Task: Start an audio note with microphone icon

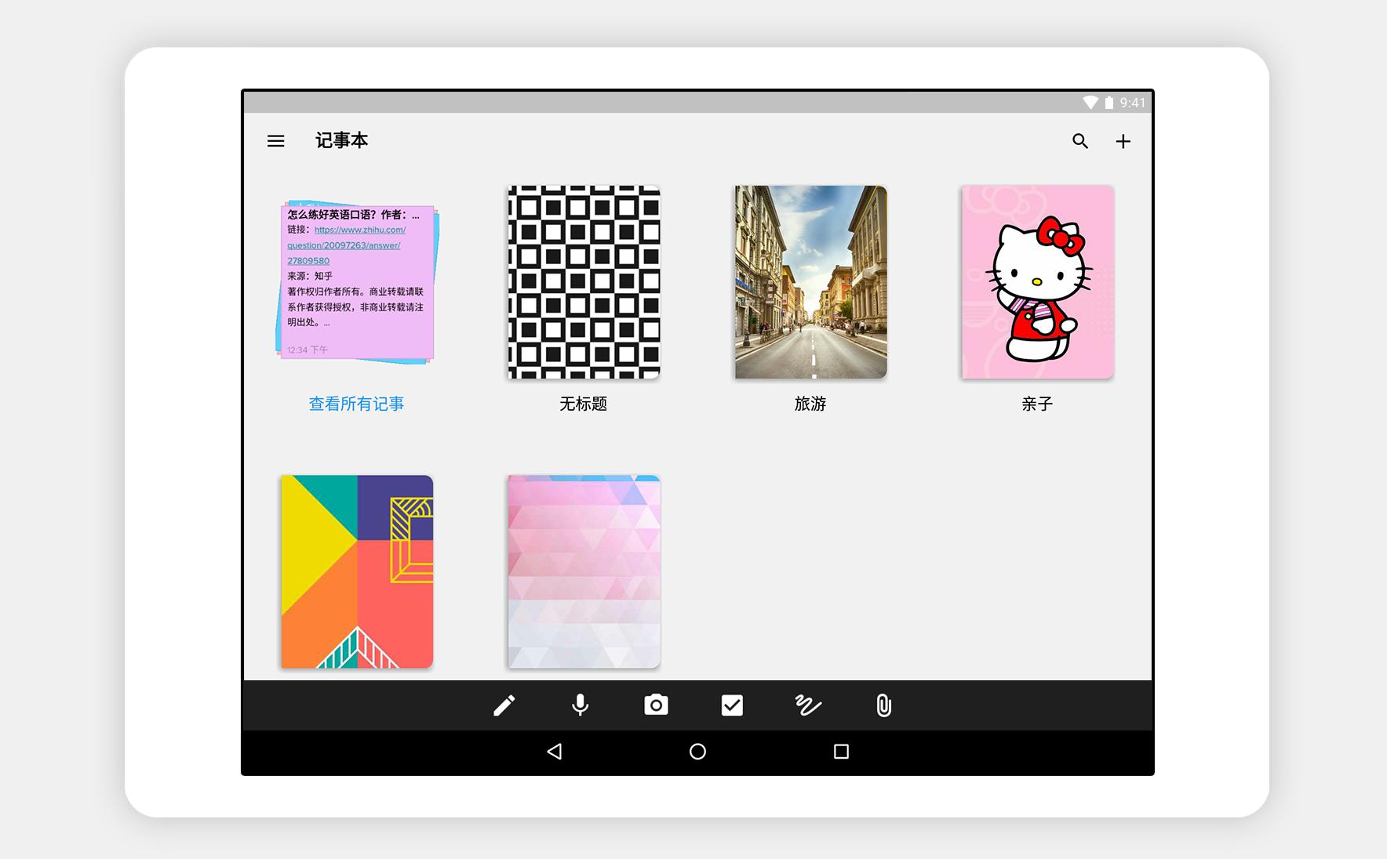Action: pos(580,705)
